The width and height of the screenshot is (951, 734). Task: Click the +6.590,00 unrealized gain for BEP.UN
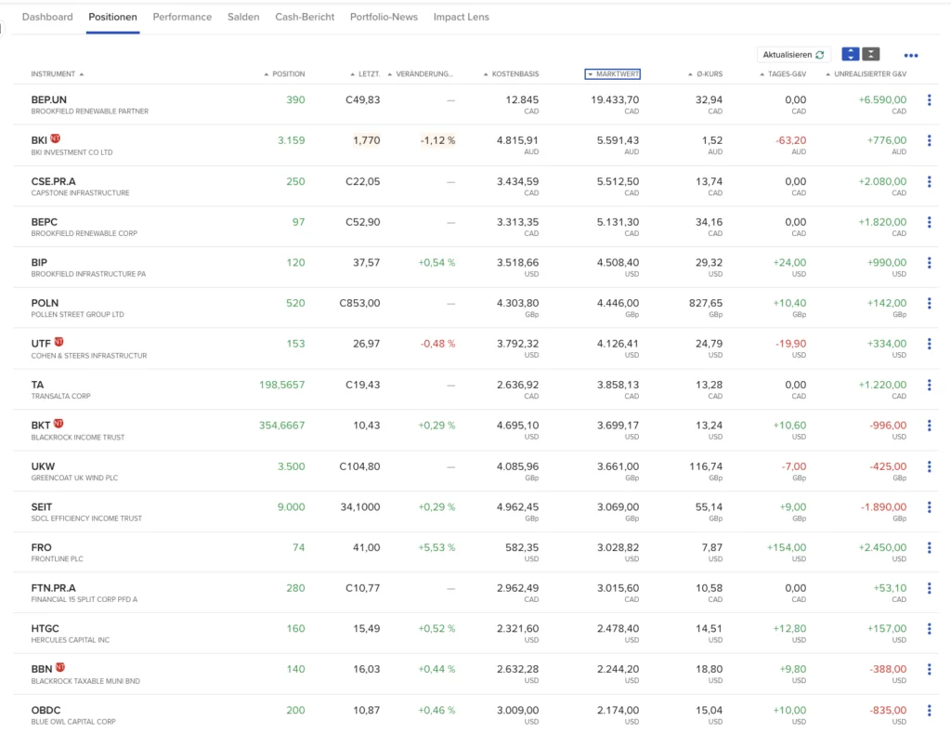coord(882,99)
